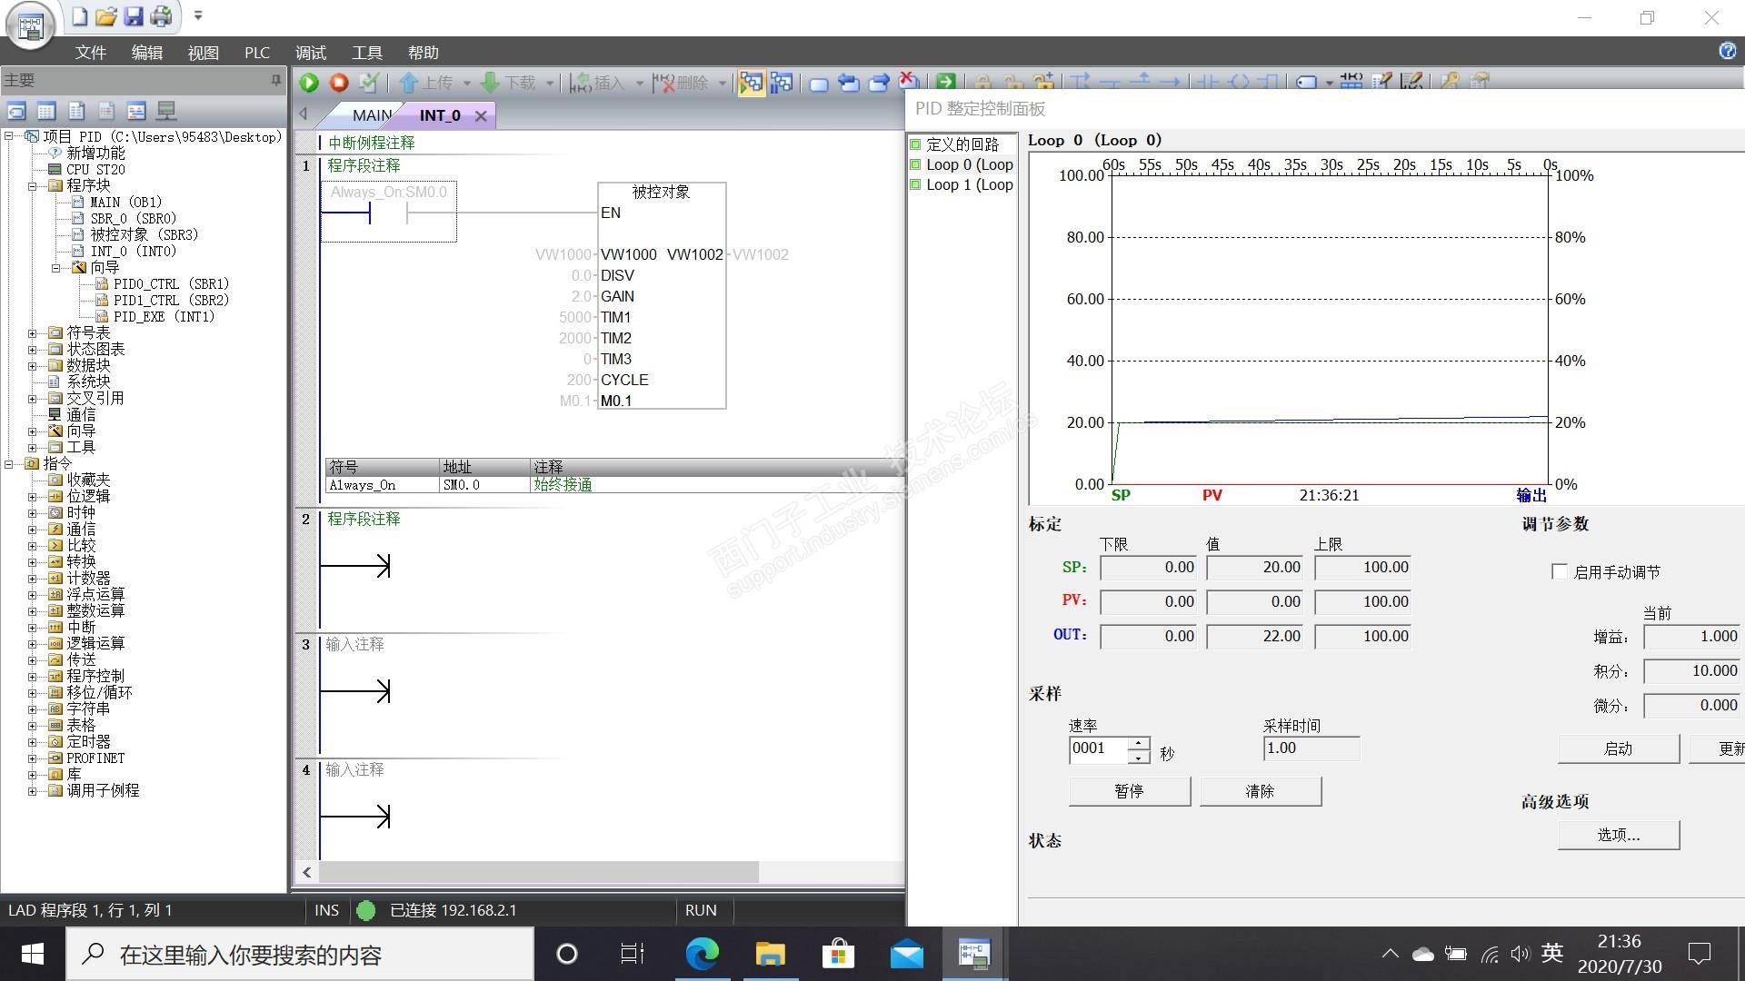Open Microsoft Edge from taskbar
The height and width of the screenshot is (981, 1745).
click(702, 954)
